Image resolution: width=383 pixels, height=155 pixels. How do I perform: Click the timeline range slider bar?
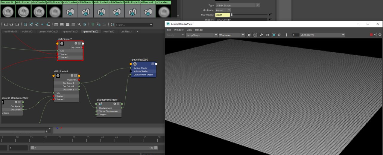[95, 148]
